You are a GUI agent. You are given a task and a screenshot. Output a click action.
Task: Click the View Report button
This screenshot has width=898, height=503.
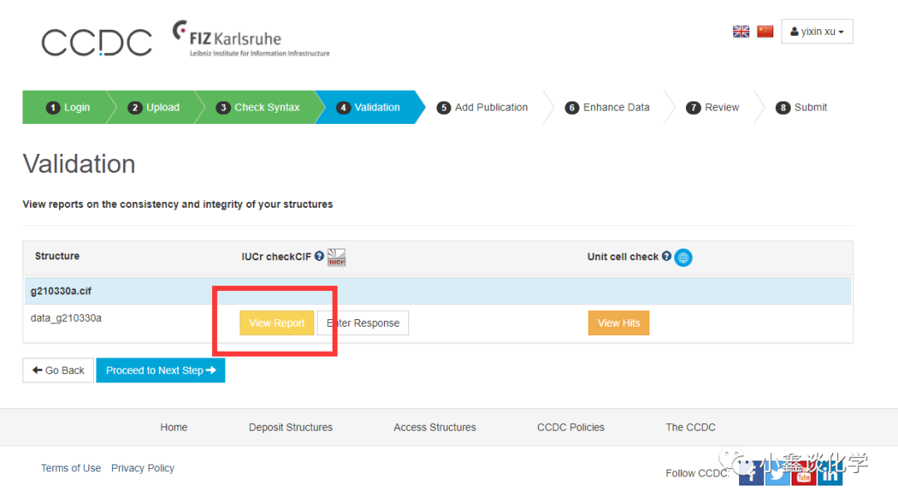pyautogui.click(x=277, y=323)
